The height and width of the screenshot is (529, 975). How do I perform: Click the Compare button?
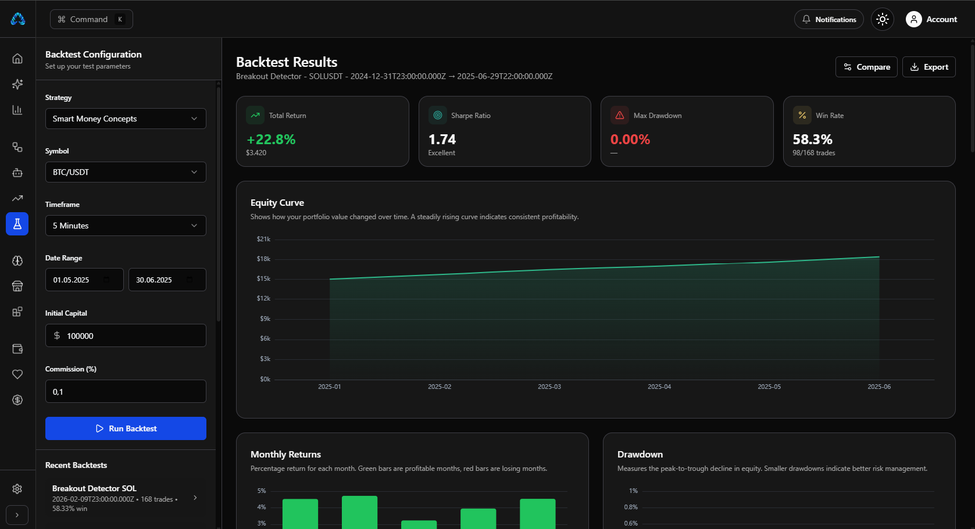pos(866,67)
